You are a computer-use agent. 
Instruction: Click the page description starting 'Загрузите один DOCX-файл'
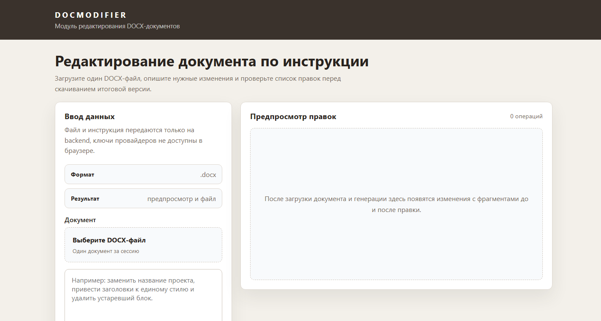[198, 84]
